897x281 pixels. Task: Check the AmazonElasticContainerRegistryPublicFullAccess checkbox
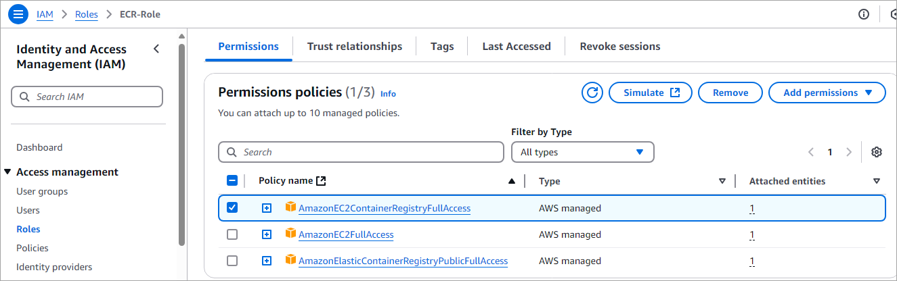point(232,261)
